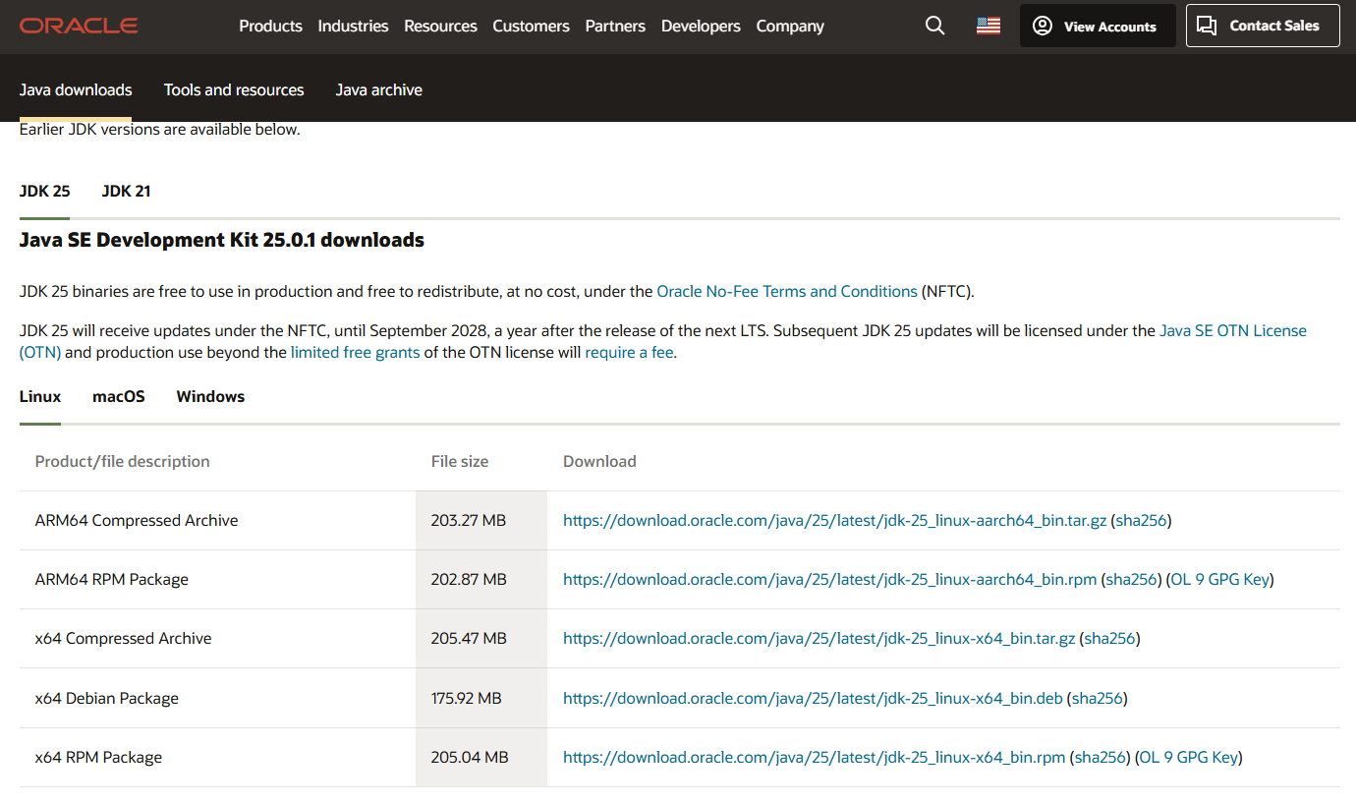The width and height of the screenshot is (1356, 804).
Task: Switch to Tools and resources tab
Action: tap(234, 89)
